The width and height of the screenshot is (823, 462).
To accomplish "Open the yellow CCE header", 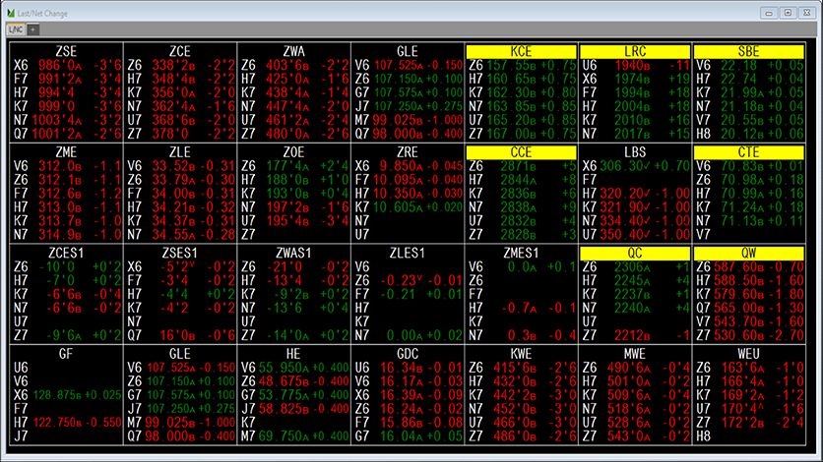I will click(521, 151).
